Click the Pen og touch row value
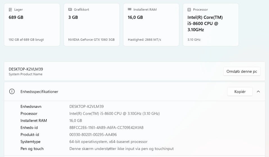The image size is (269, 157). point(121,149)
